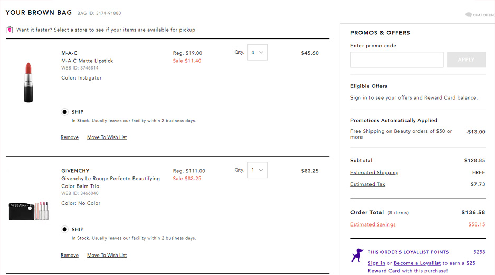The width and height of the screenshot is (495, 275).
Task: Remove the M·A·C Matte Lipstick item
Action: point(70,137)
